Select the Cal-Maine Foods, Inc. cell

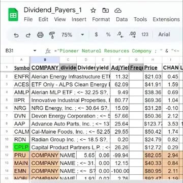(70, 132)
